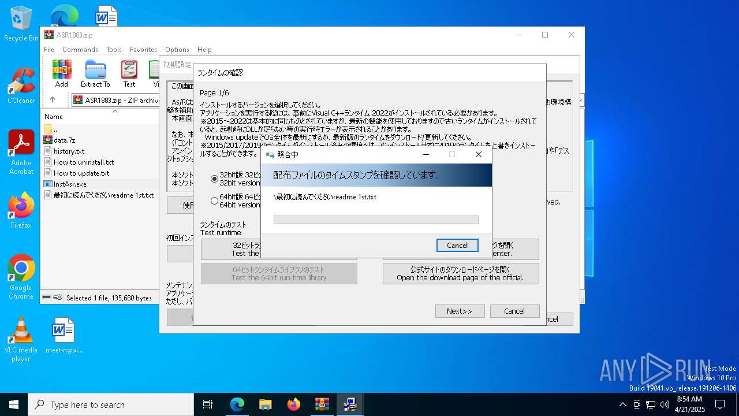Viewport: 739px width, 416px height.
Task: Click the volume icon in system tray
Action: pos(664,404)
